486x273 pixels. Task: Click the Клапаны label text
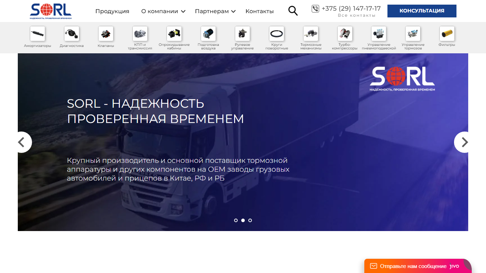[106, 46]
